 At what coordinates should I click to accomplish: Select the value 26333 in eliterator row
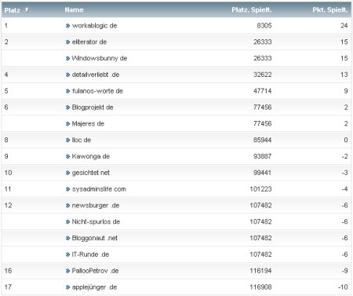click(x=263, y=42)
